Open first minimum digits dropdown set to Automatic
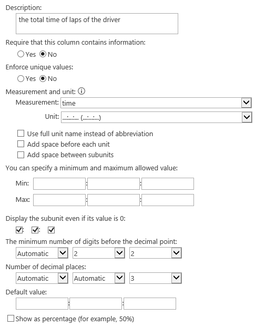The height and width of the screenshot is (327, 255). coord(42,253)
